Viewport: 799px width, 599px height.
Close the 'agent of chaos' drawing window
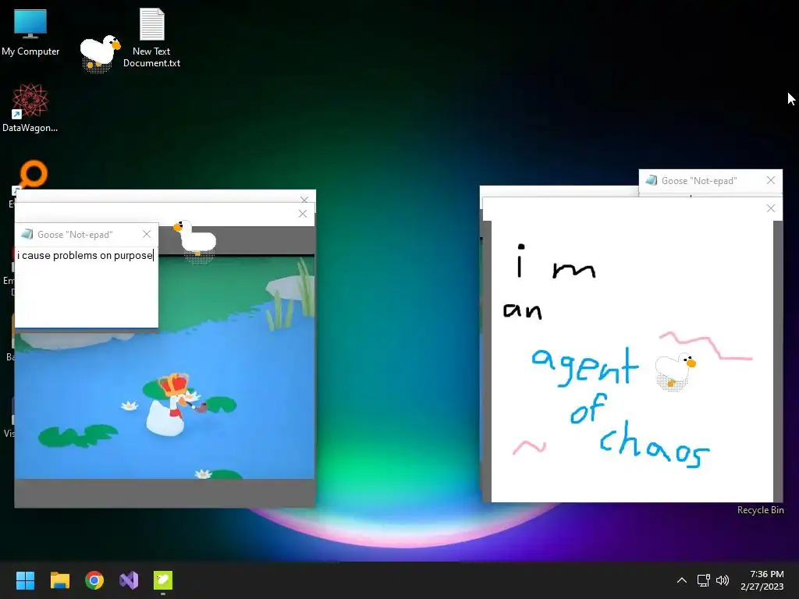(770, 208)
